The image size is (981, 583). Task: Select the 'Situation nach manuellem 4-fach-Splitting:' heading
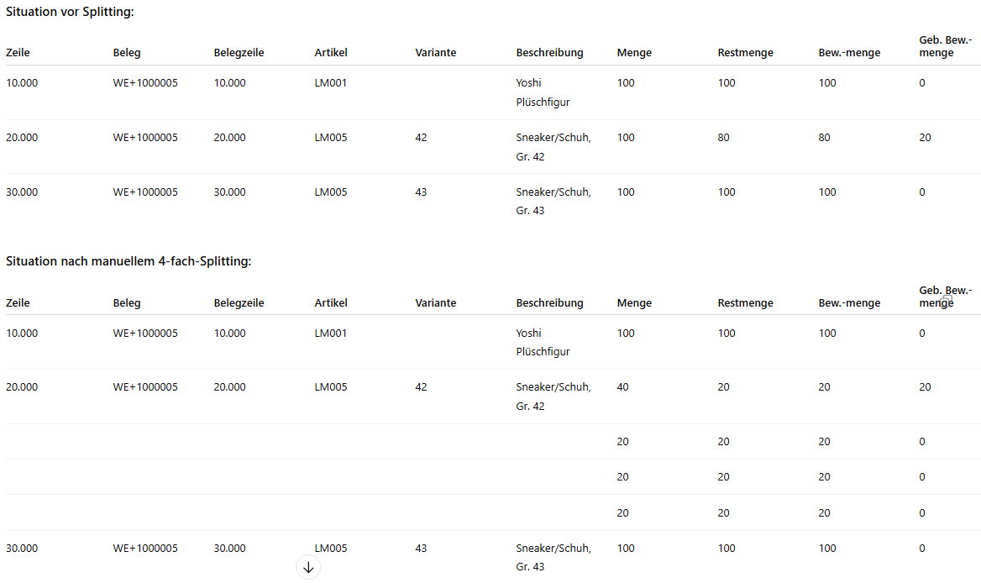coord(129,261)
